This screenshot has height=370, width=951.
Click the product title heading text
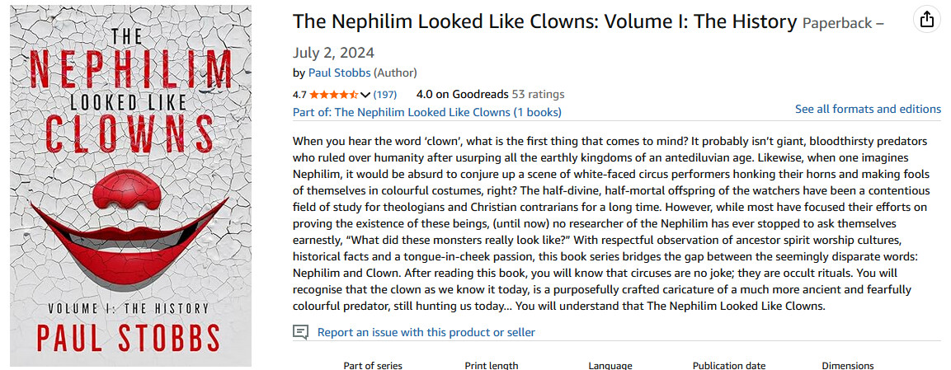(544, 21)
